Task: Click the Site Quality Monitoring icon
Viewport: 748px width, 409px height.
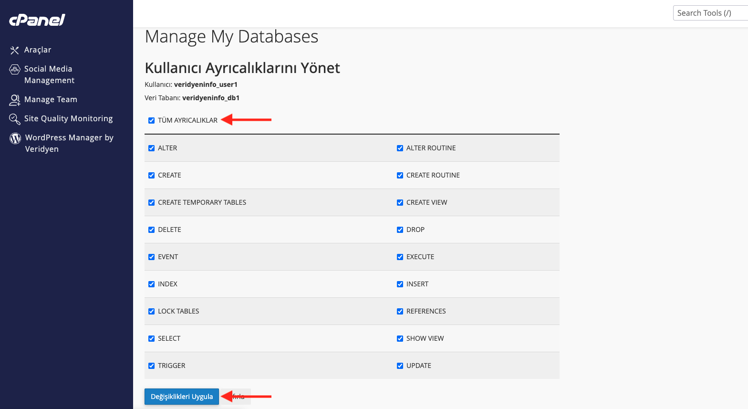Action: coord(15,119)
